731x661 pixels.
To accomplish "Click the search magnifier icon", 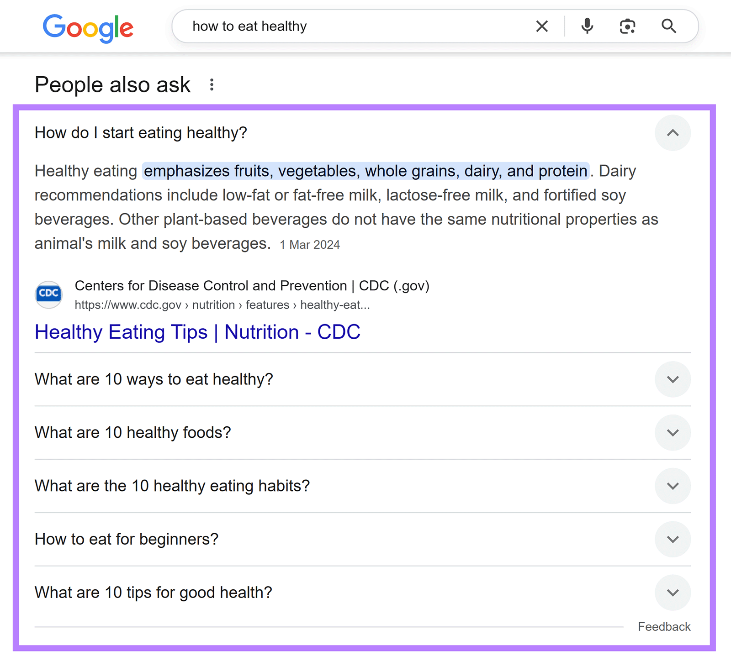I will [x=668, y=26].
